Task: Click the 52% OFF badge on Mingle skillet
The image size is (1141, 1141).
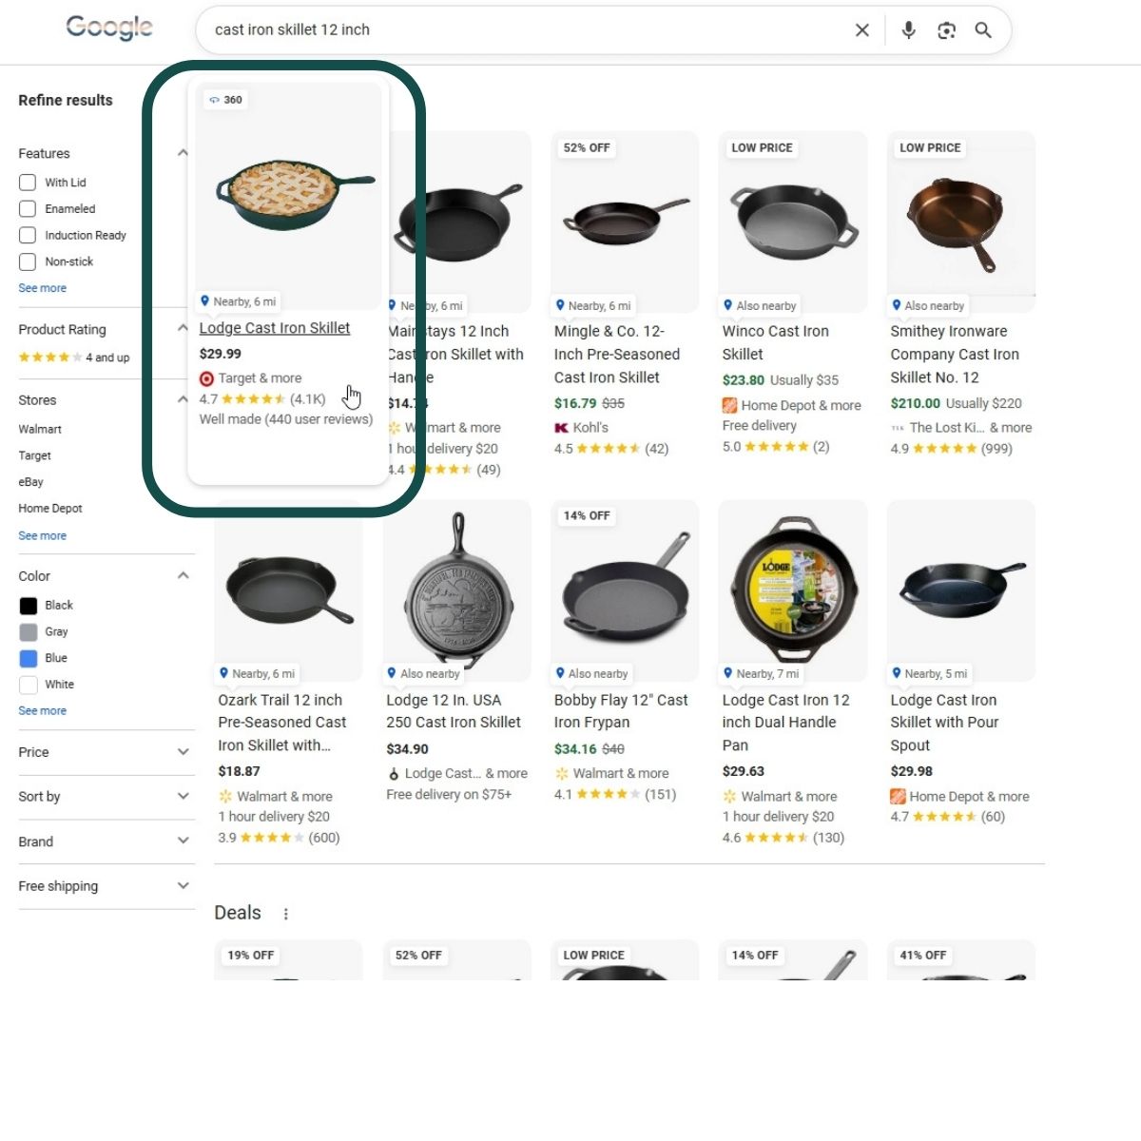Action: tap(587, 148)
